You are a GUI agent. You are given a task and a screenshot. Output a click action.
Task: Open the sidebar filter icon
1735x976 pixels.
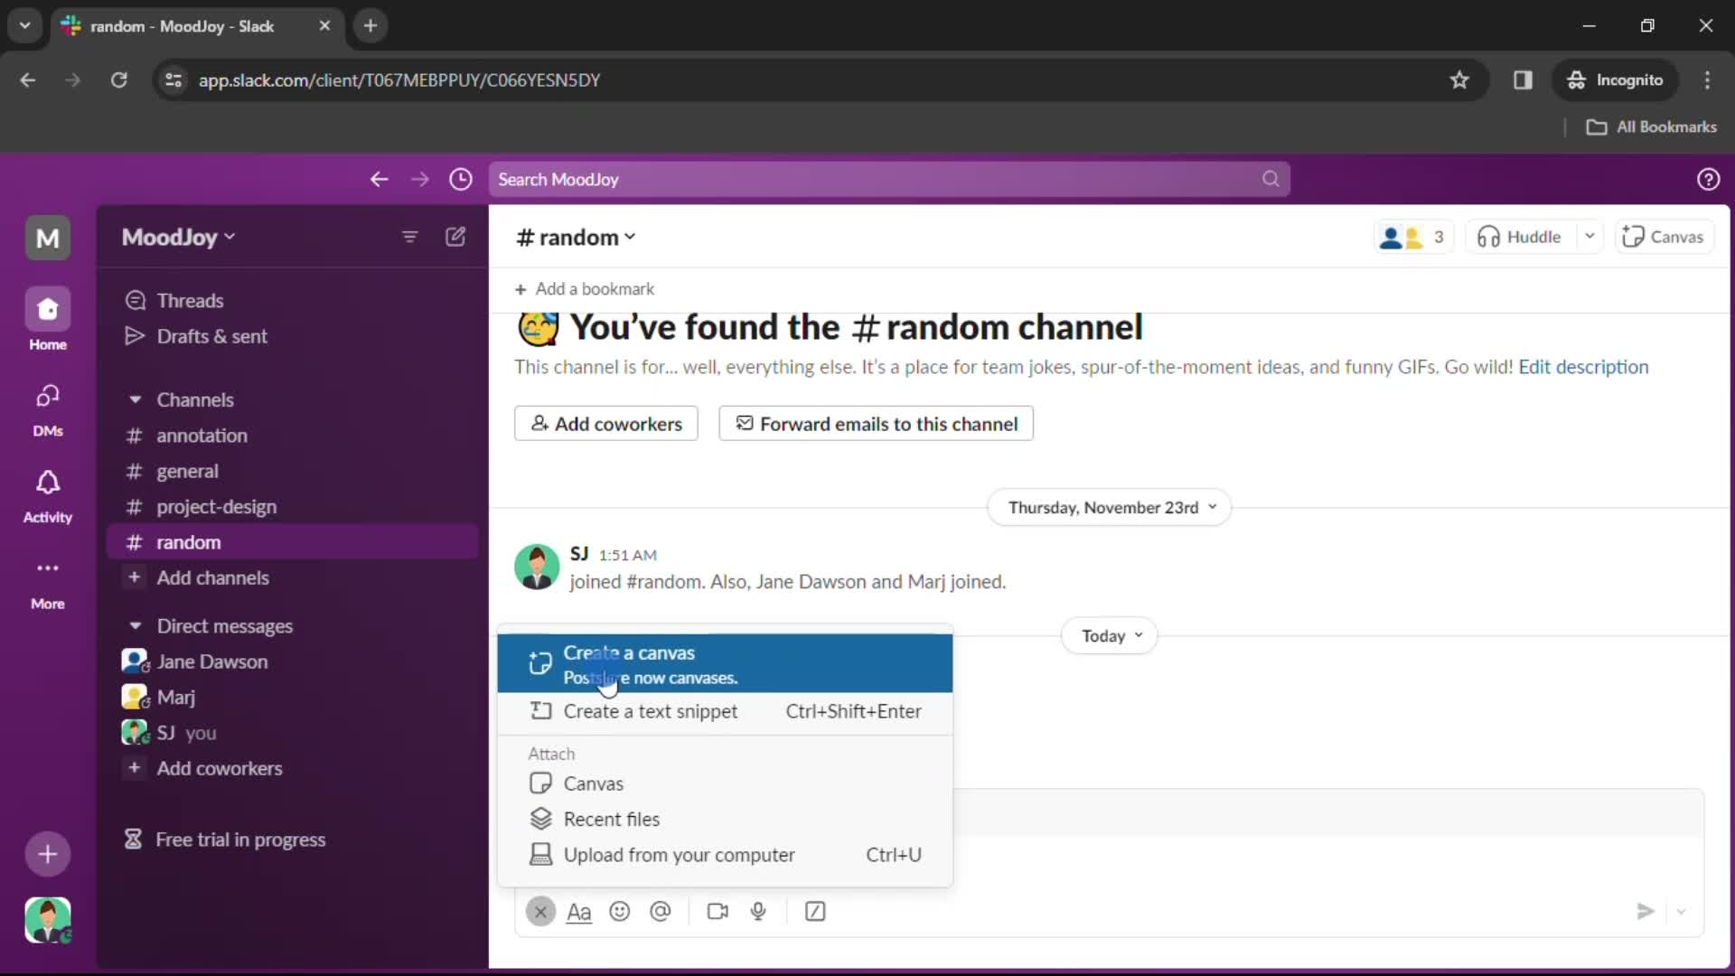coord(409,237)
